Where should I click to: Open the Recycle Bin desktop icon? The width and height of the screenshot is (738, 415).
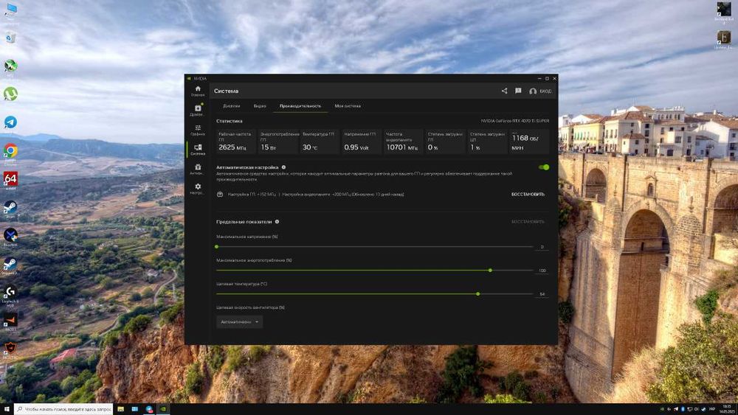[10, 38]
